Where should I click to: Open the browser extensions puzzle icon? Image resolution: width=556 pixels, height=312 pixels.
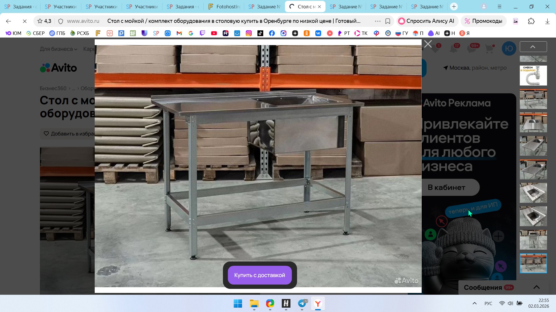coord(531,21)
